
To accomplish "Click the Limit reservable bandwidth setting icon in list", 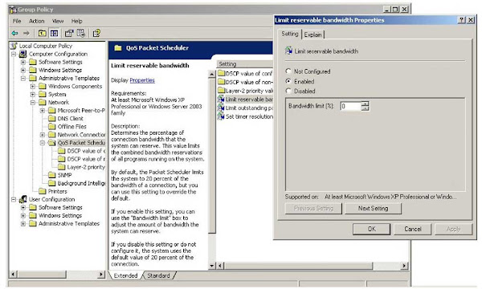I will (221, 100).
